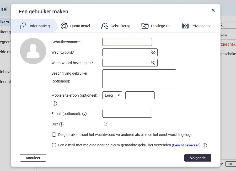Image resolution: width=236 pixels, height=171 pixels.
Task: Click the Volgende button
Action: click(198, 158)
